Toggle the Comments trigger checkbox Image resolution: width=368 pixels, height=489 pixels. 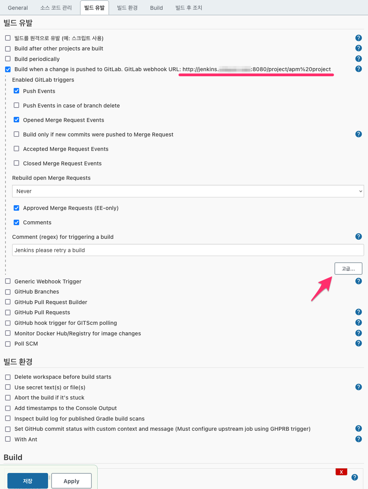pos(16,222)
